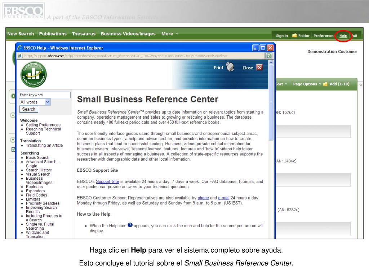The image size is (369, 276).
Task: Click the Enter keyword input field
Action: click(45, 95)
